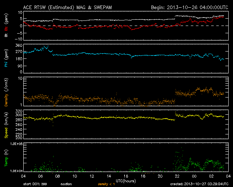Click the '18' hour tick label
This screenshot has width=233, height=187.
(143, 176)
